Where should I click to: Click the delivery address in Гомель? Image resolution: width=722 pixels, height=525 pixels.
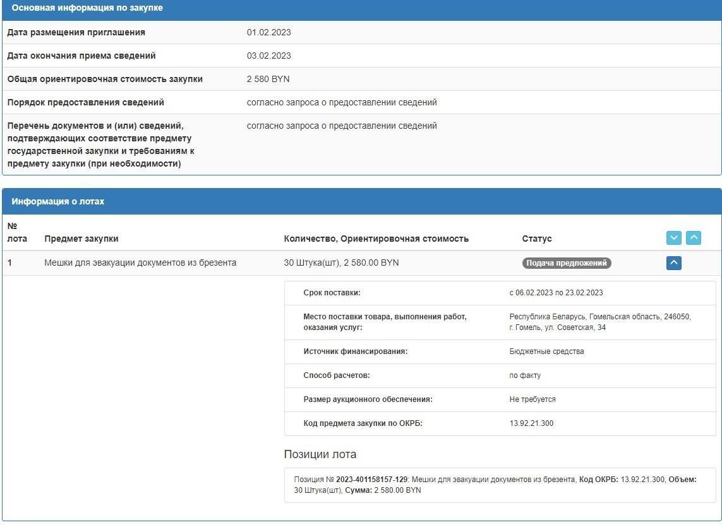tap(599, 322)
